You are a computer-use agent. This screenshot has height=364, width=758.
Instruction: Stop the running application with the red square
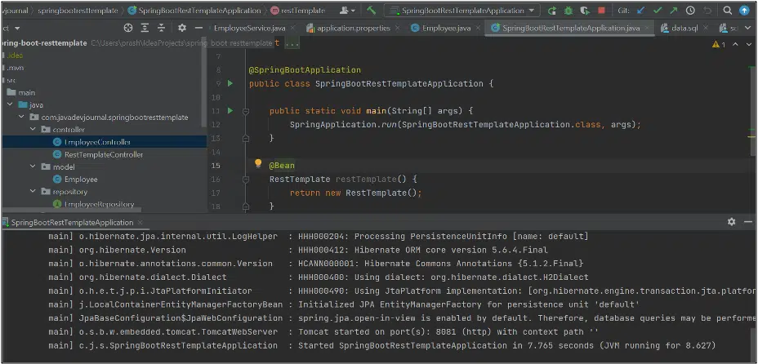tap(602, 11)
